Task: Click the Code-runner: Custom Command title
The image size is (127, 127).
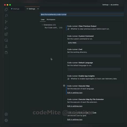Action: click(80, 36)
